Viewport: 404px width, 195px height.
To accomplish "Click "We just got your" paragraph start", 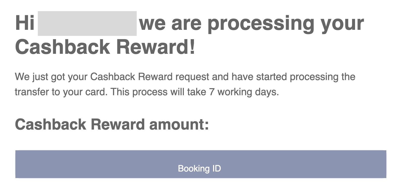I will (51, 77).
